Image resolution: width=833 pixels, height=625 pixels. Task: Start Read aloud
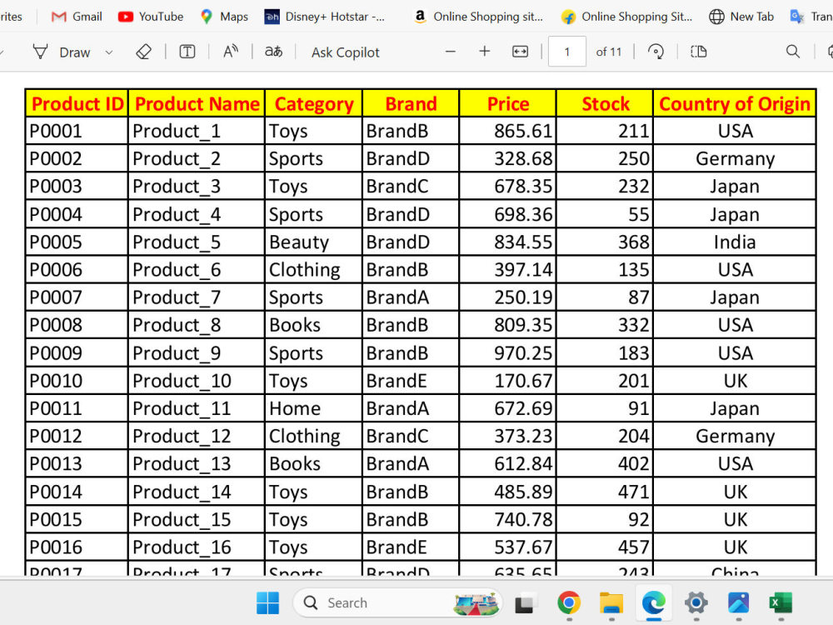coord(231,52)
